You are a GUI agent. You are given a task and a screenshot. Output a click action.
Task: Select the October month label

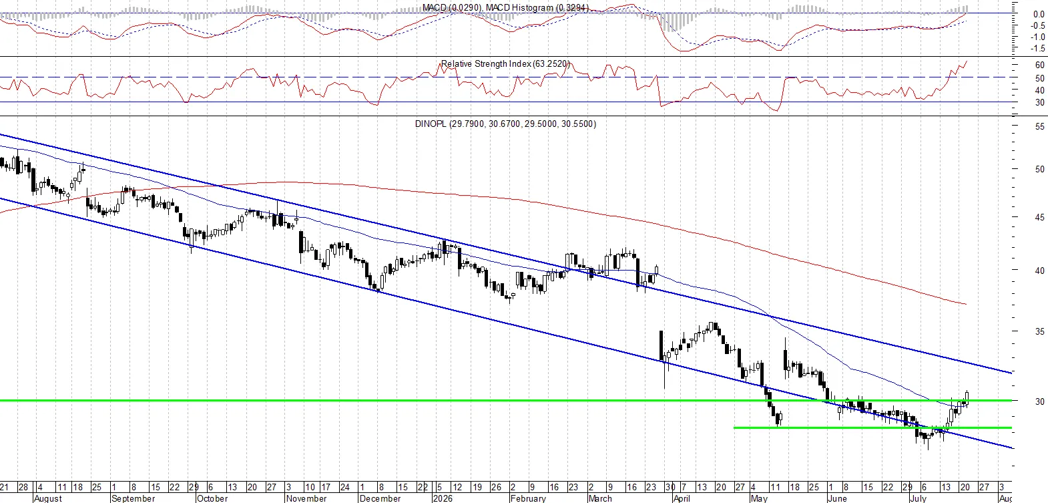pos(212,498)
